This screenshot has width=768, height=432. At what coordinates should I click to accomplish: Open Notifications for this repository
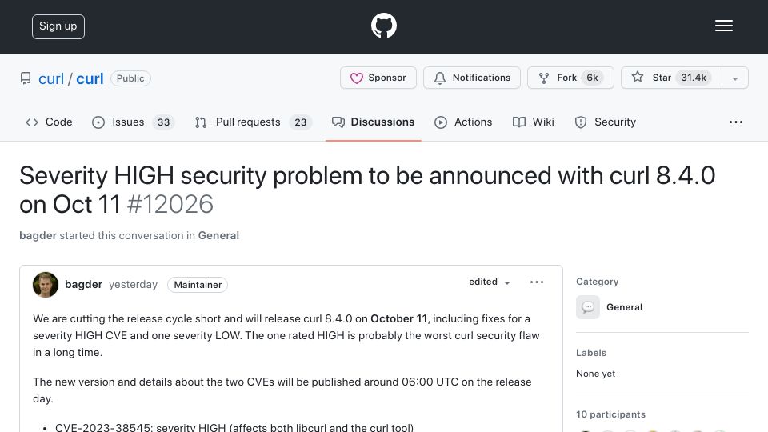(472, 78)
